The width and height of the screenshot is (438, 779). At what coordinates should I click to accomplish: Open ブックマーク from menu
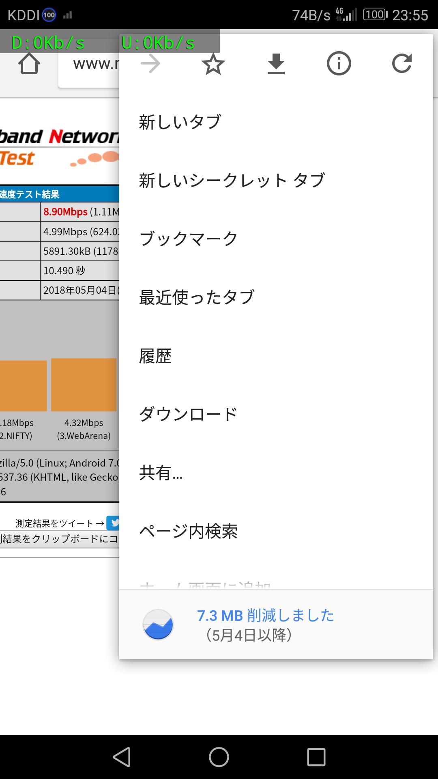tap(276, 239)
